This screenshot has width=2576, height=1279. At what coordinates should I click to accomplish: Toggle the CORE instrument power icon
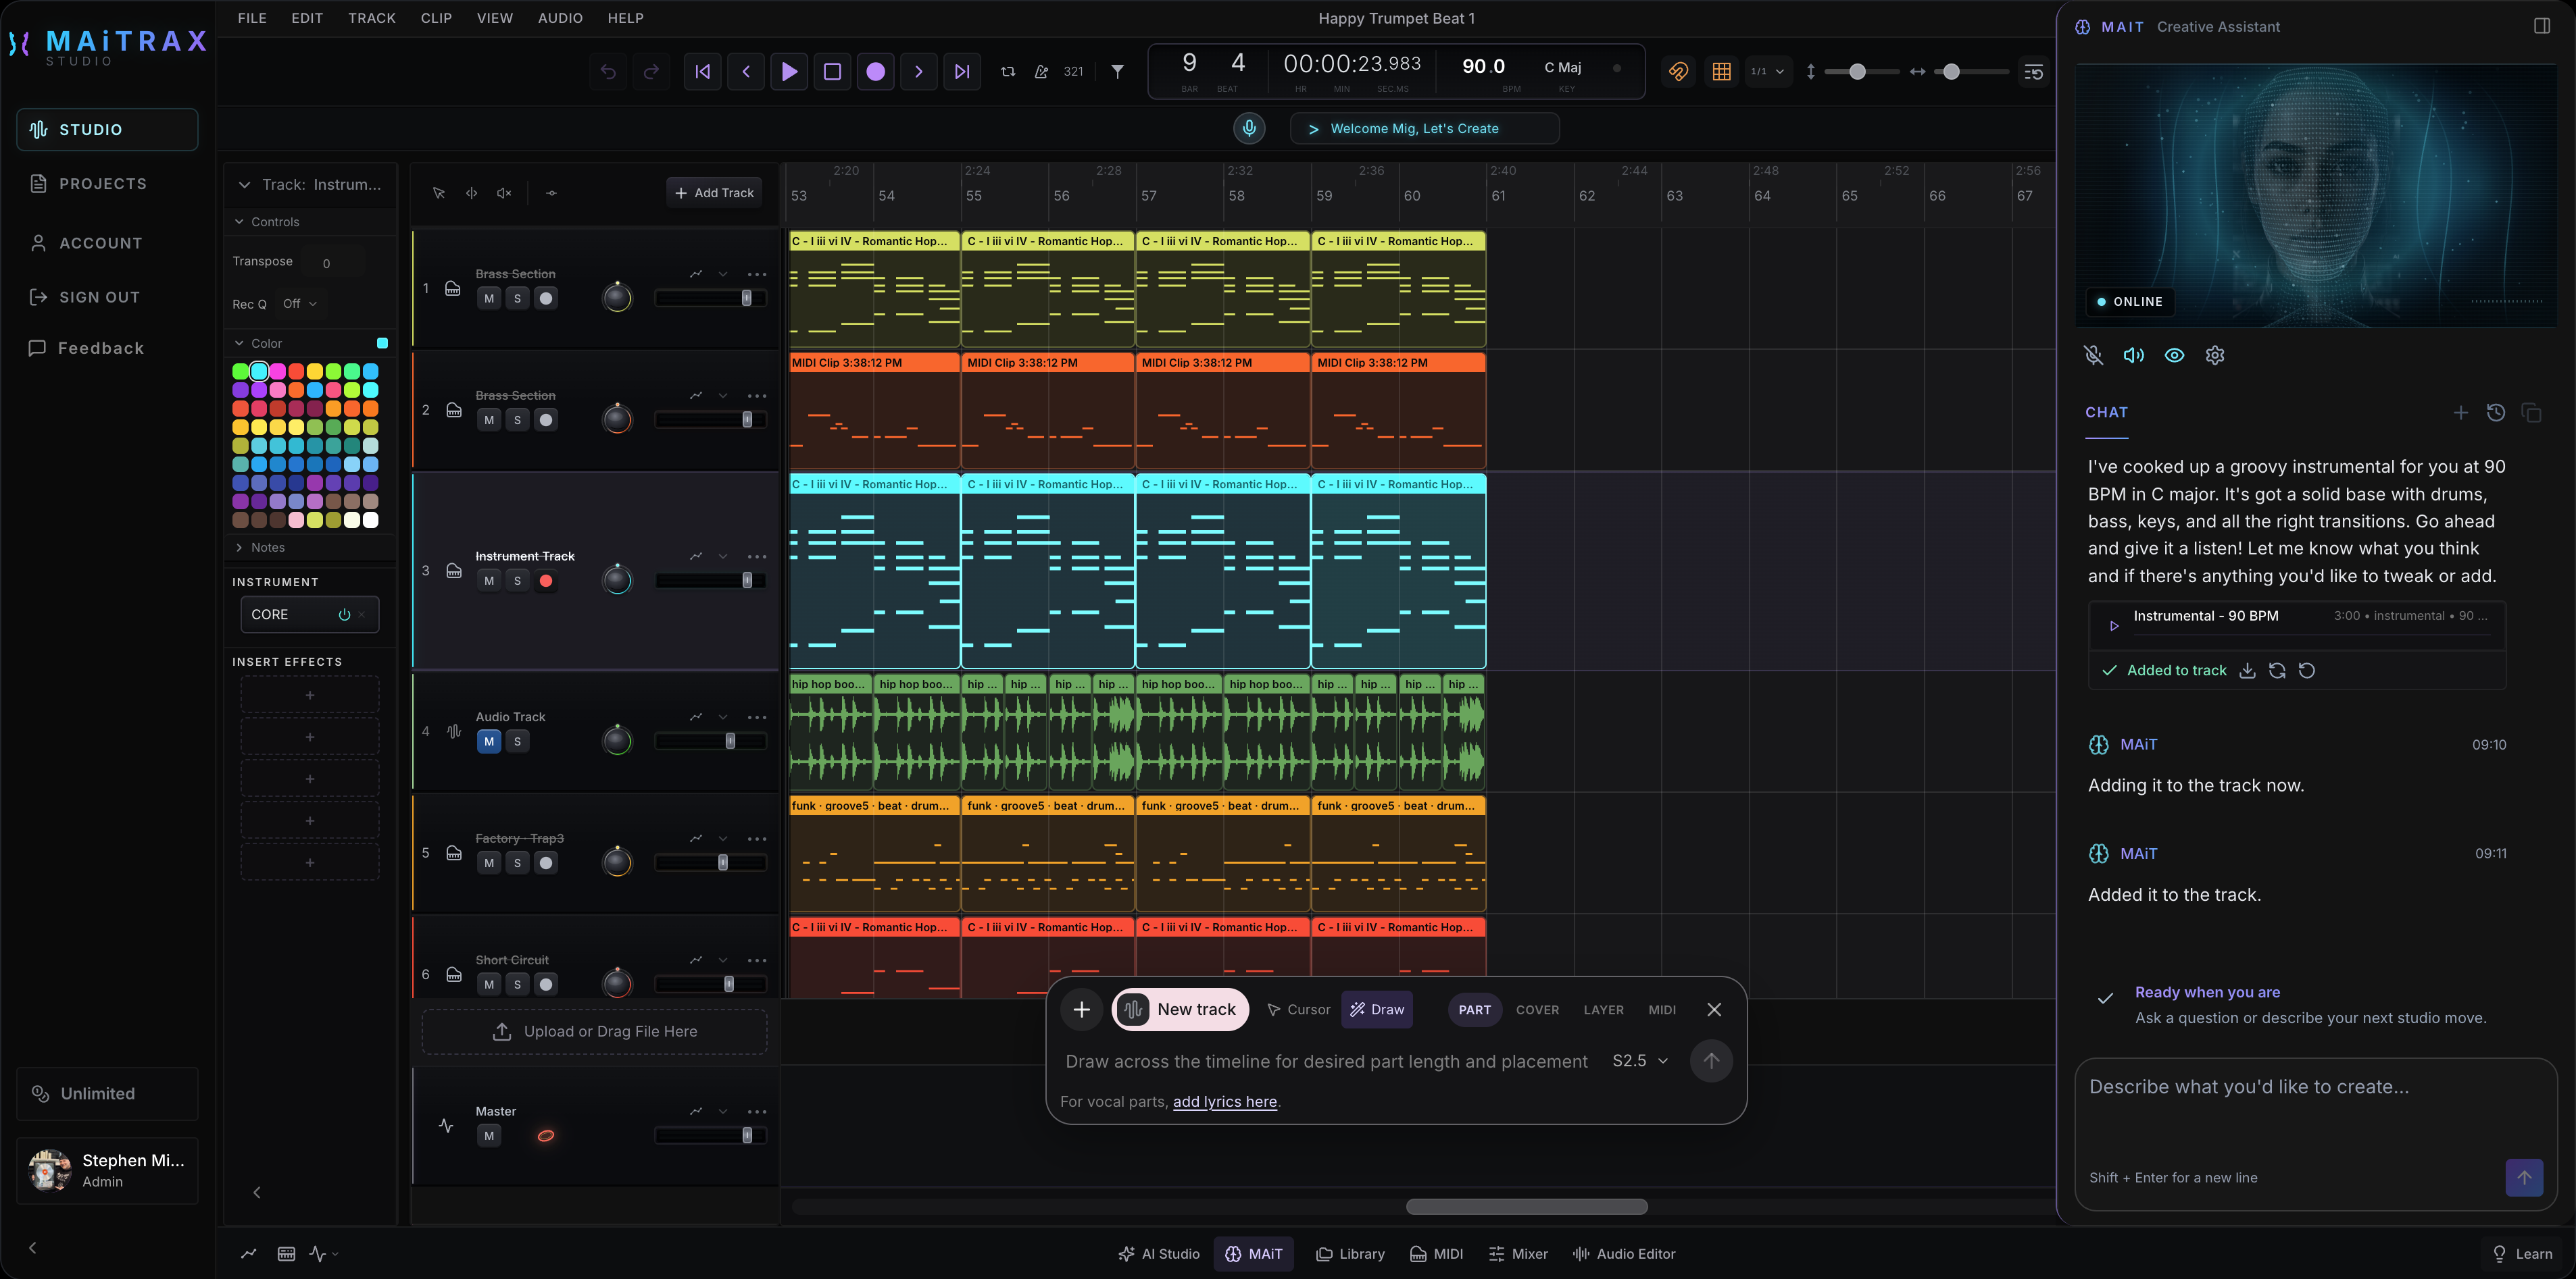[x=344, y=615]
